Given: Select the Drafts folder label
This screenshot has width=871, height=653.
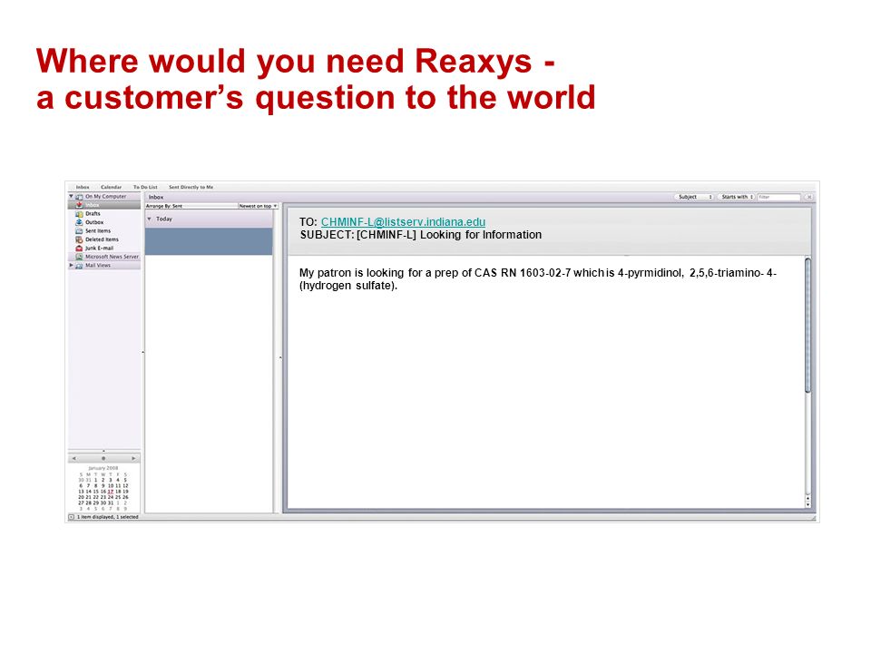Looking at the screenshot, I should pyautogui.click(x=93, y=214).
